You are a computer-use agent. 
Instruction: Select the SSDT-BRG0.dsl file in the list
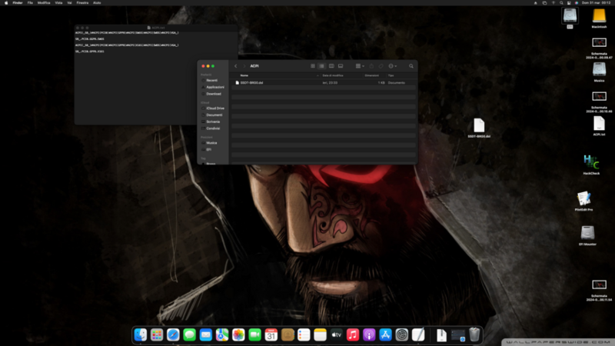click(x=251, y=82)
